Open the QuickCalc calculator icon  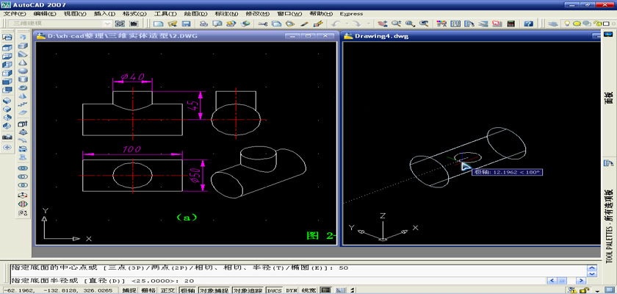click(510, 24)
